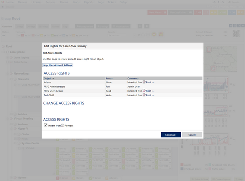Click the device tree Search field
Viewport: 245px width, 181px height.
117,36
